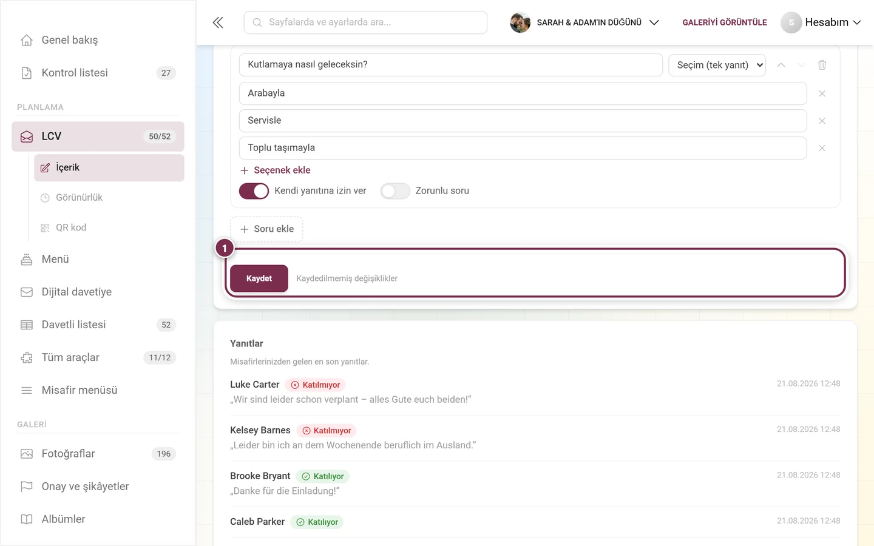
Task: Click the Genel bakış home icon
Action: (27, 40)
